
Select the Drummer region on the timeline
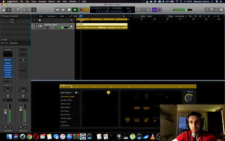click(x=102, y=26)
